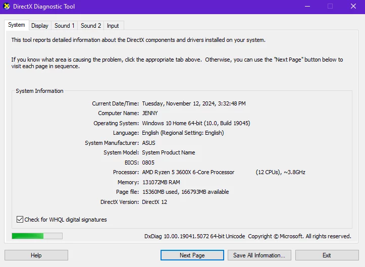Click the DxDiag 10.00.19041.5072 version text

point(194,236)
